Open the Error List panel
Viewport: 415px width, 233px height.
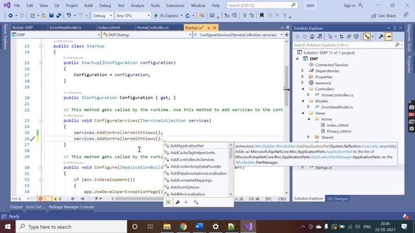(x=35, y=207)
